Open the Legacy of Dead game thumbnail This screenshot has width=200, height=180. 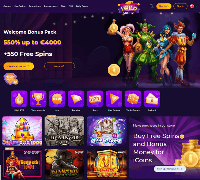click(x=107, y=164)
